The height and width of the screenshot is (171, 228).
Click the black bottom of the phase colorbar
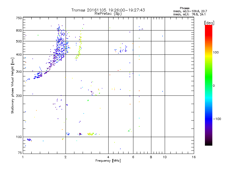pos(209,143)
